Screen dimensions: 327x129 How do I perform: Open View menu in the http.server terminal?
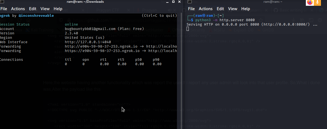[233, 9]
